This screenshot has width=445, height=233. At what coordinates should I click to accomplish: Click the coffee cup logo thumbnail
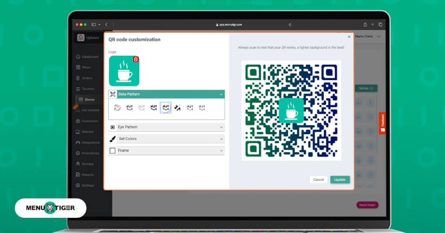point(124,71)
